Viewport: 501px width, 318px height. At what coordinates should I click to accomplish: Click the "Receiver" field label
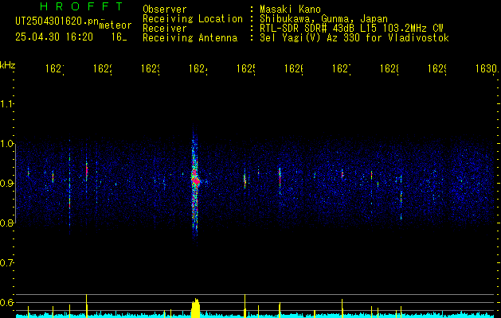tap(165, 29)
